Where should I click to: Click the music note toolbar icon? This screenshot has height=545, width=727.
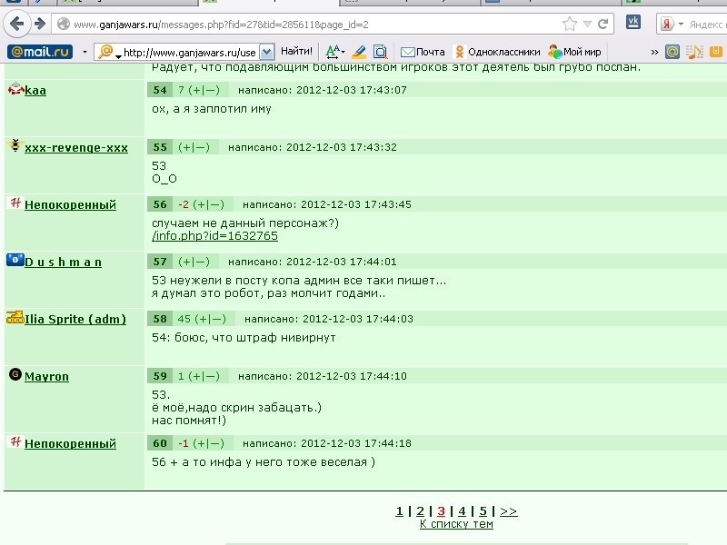(x=694, y=52)
